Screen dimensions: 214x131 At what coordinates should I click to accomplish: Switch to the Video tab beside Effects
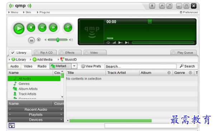(95, 53)
